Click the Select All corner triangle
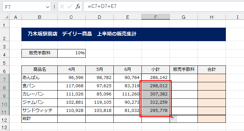This screenshot has width=244, height=131. point(7,17)
